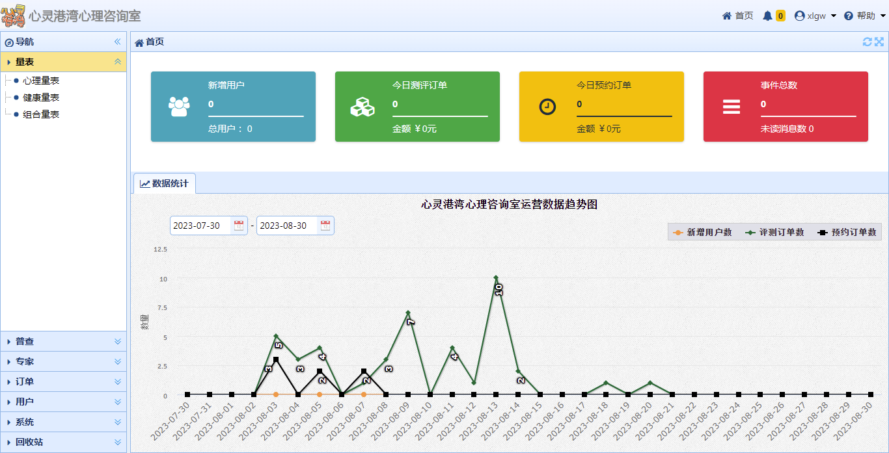
Task: Click the refresh icon in the home panel
Action: (867, 42)
